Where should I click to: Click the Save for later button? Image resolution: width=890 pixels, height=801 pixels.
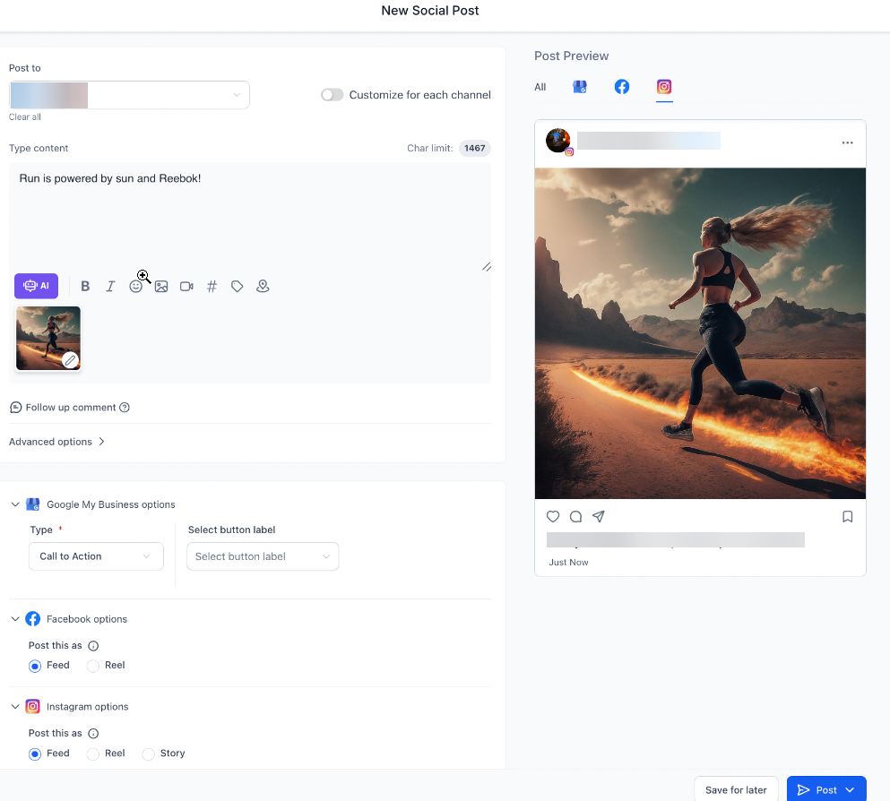coord(736,789)
